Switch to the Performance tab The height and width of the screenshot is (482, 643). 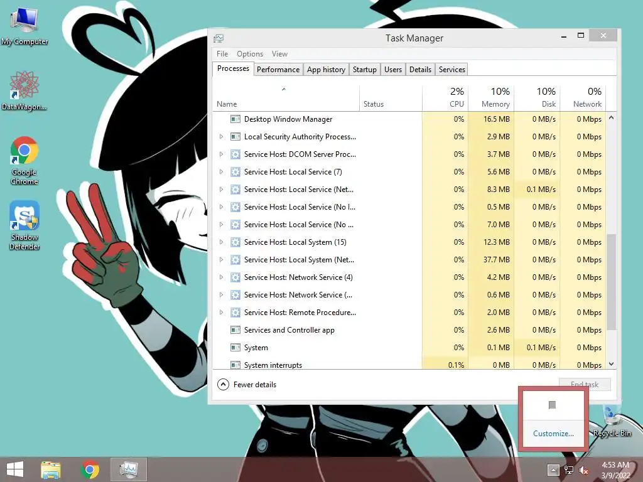click(x=278, y=70)
